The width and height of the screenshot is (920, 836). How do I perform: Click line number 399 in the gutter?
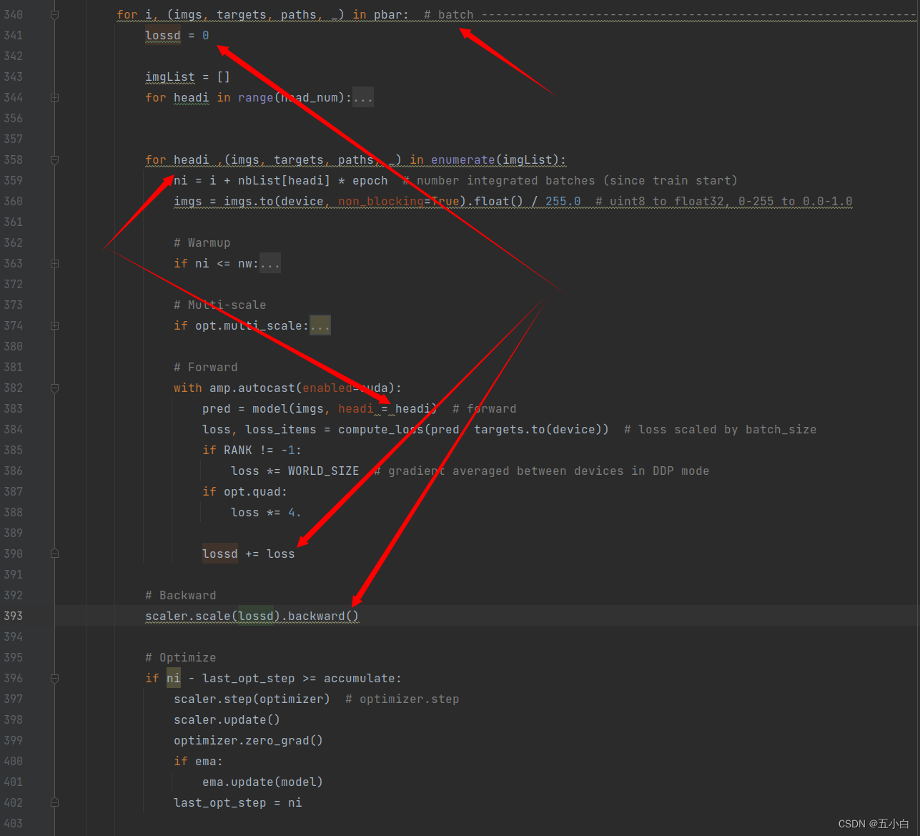click(13, 740)
